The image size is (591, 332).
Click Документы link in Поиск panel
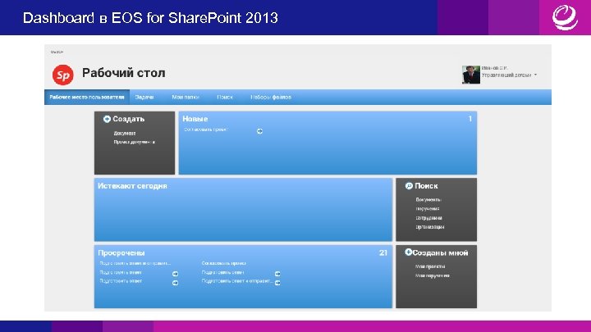point(428,199)
